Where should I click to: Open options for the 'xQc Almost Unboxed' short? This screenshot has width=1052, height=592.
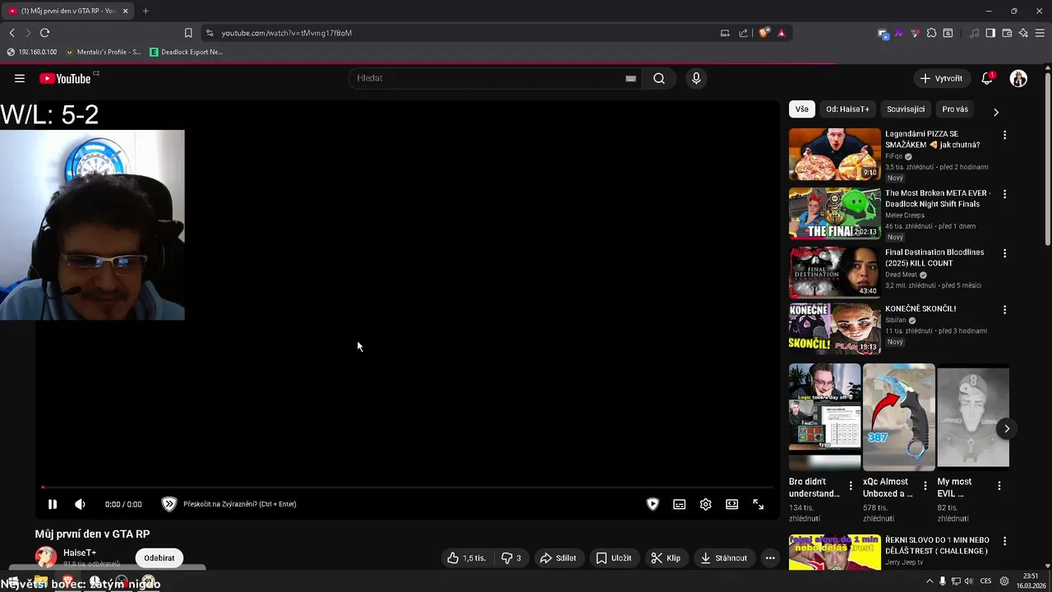pyautogui.click(x=925, y=486)
